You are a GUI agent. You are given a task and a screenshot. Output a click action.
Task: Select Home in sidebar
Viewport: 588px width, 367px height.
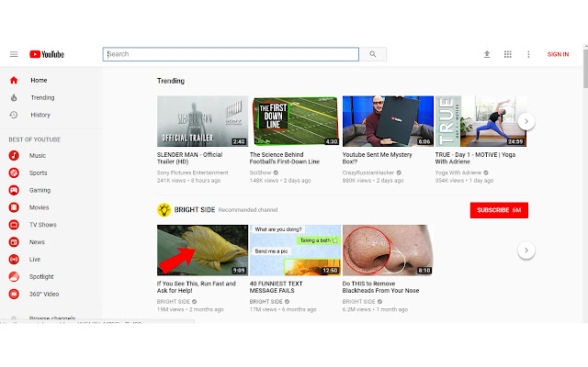pyautogui.click(x=39, y=80)
